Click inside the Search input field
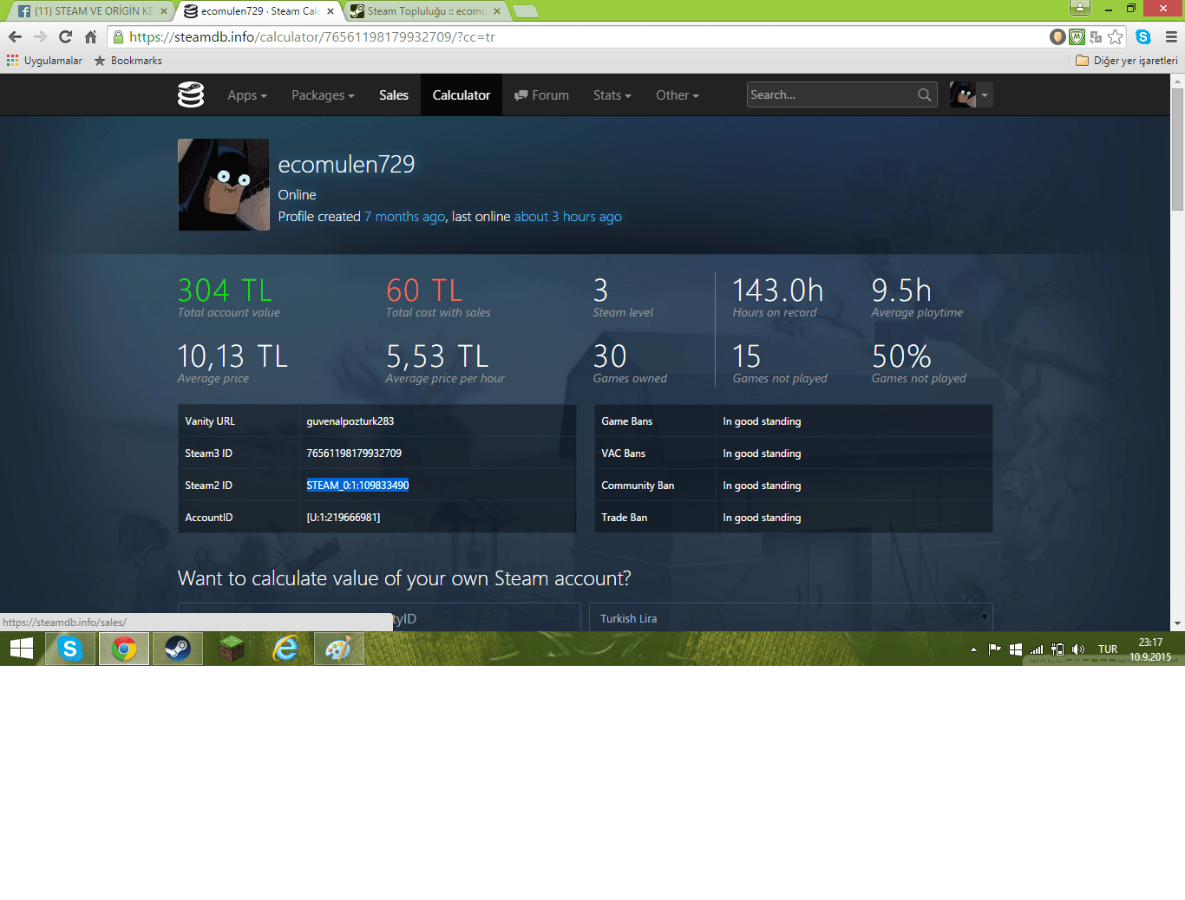The width and height of the screenshot is (1185, 900). (833, 95)
